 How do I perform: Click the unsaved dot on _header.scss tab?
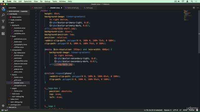pos(62,8)
